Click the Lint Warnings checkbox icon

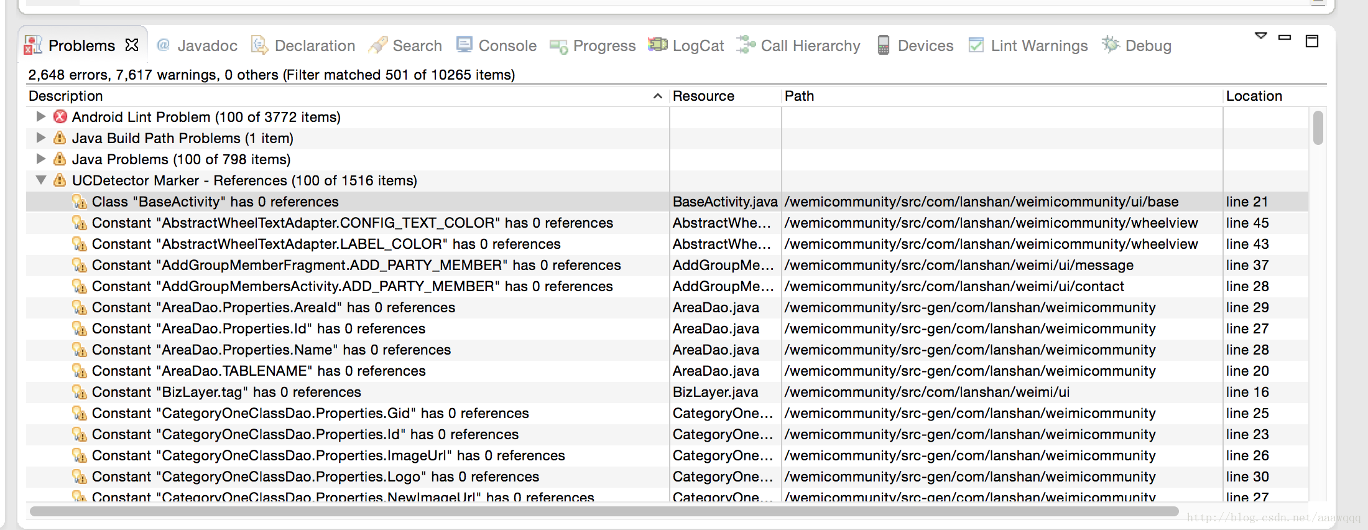click(976, 45)
